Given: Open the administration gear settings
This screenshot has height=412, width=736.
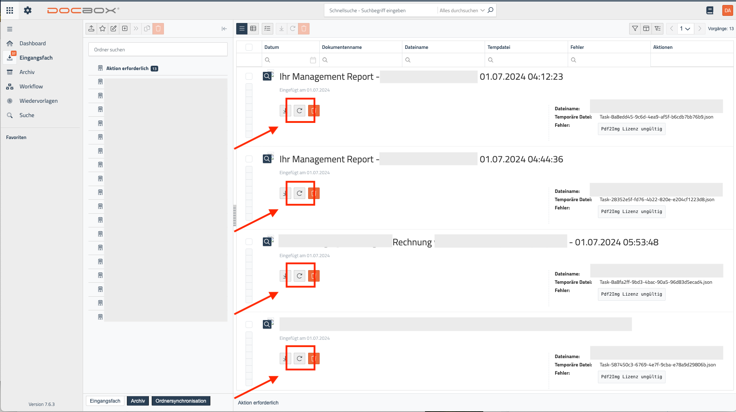Looking at the screenshot, I should (28, 10).
